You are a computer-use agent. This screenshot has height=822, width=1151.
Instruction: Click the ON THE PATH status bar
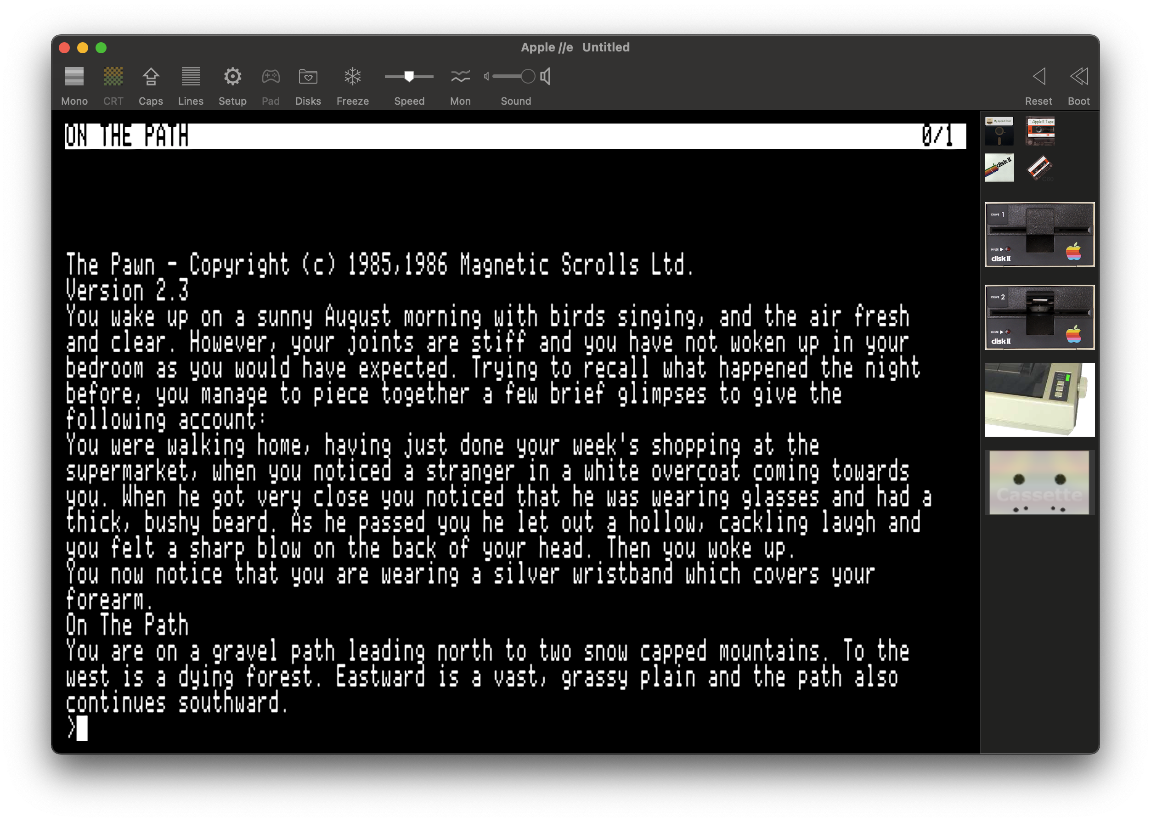tap(515, 136)
